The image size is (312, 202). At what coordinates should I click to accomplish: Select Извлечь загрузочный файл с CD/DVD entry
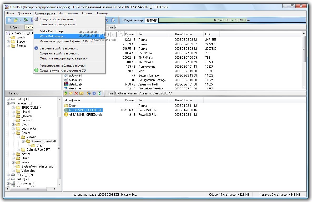[x=69, y=41]
